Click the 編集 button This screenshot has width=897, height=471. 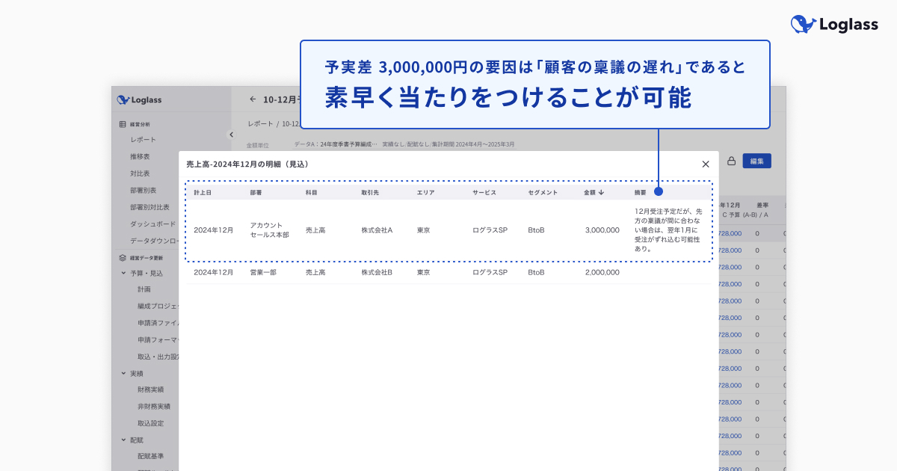[756, 161]
